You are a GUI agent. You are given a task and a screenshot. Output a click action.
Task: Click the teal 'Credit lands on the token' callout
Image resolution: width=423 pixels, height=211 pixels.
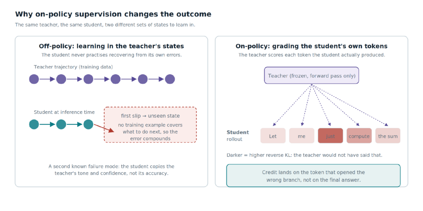coord(314,176)
